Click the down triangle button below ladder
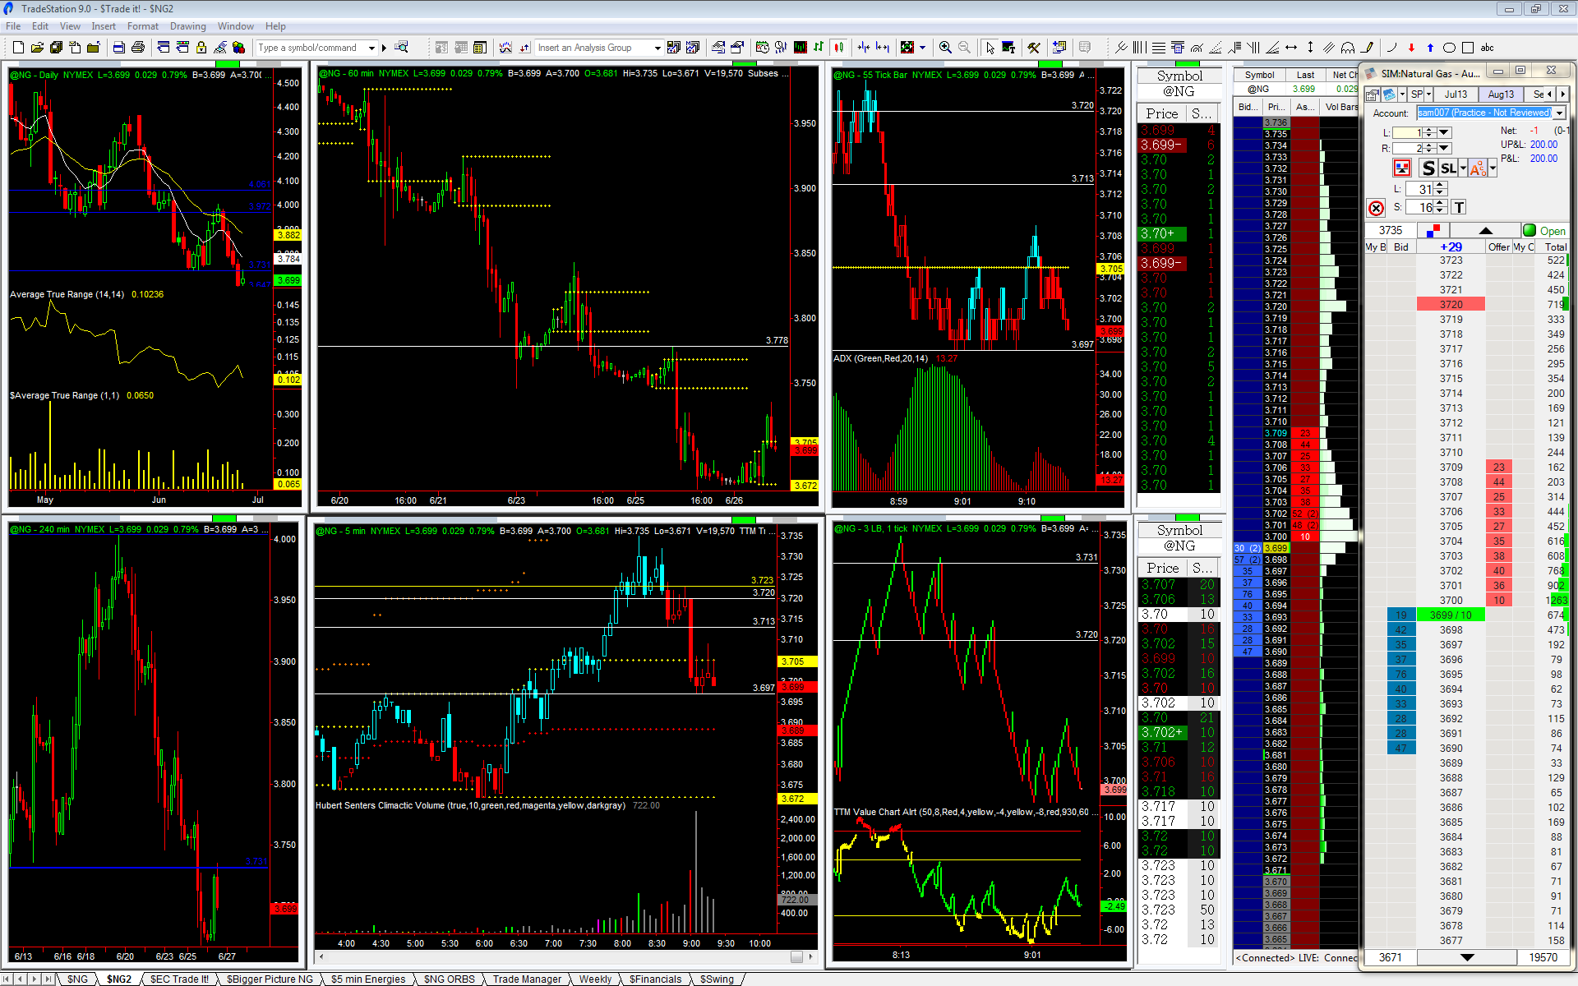1578x986 pixels. pos(1467,957)
